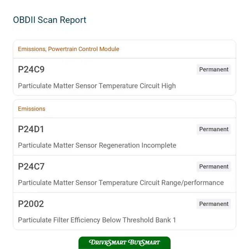
Task: Click the P24C9 code row card
Action: (x=124, y=77)
